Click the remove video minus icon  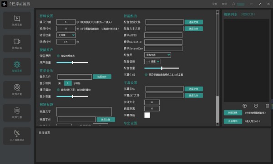256,106
